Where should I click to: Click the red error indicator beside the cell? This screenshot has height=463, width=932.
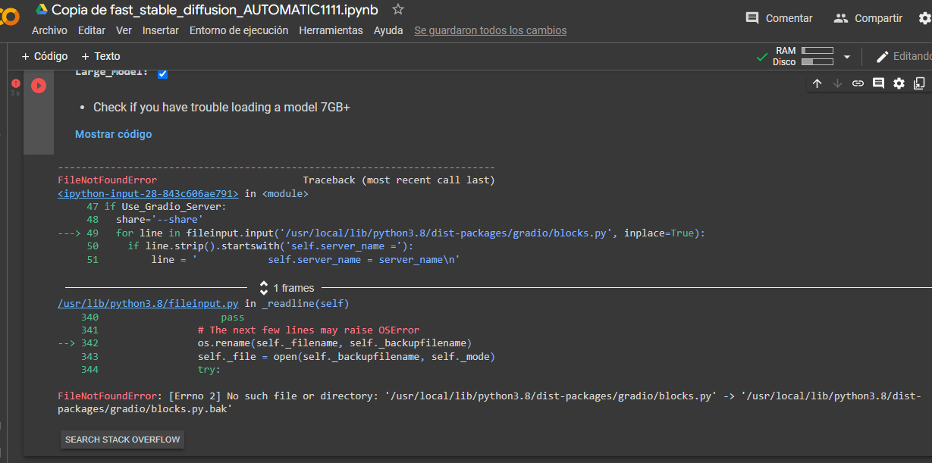click(x=15, y=83)
